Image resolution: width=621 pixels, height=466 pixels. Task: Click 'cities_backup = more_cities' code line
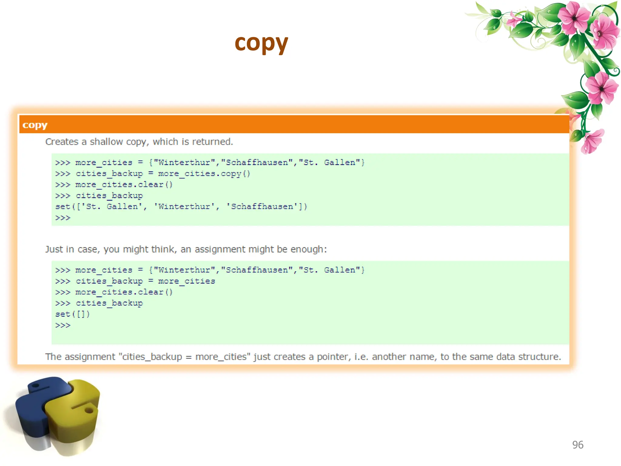pos(135,281)
